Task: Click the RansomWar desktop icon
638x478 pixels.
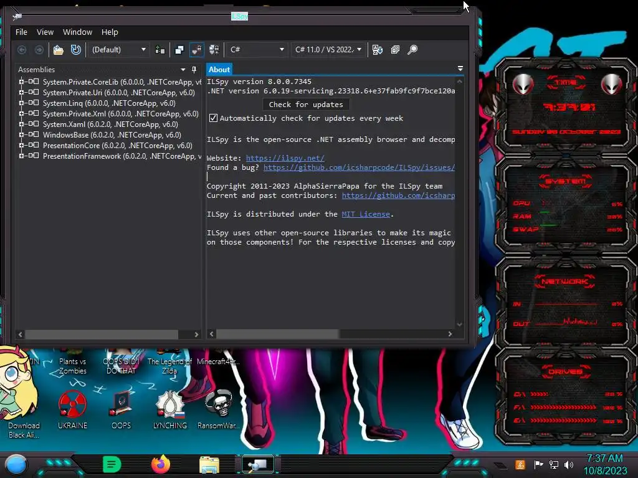Action: (219, 410)
